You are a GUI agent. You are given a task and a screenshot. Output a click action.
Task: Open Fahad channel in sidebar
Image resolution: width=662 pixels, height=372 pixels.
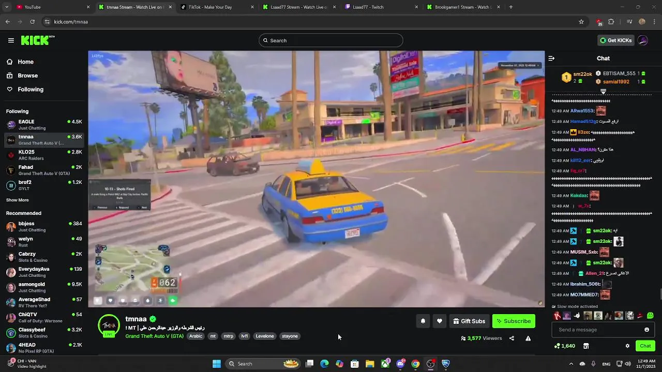click(44, 170)
